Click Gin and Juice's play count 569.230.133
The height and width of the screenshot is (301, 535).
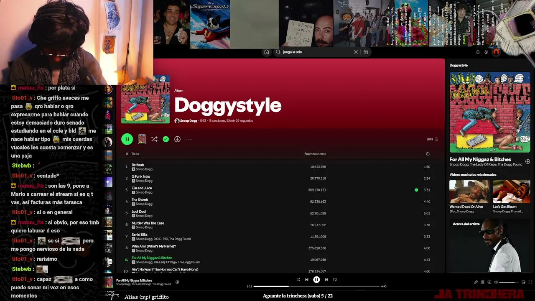point(317,190)
